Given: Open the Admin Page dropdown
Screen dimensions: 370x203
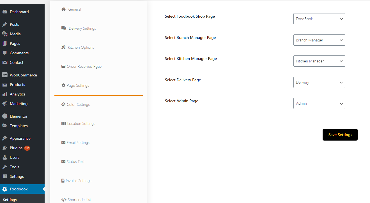Looking at the screenshot, I should (x=319, y=103).
